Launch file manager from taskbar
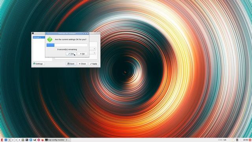Image resolution: width=252 pixels, height=142 pixels. pyautogui.click(x=23, y=140)
